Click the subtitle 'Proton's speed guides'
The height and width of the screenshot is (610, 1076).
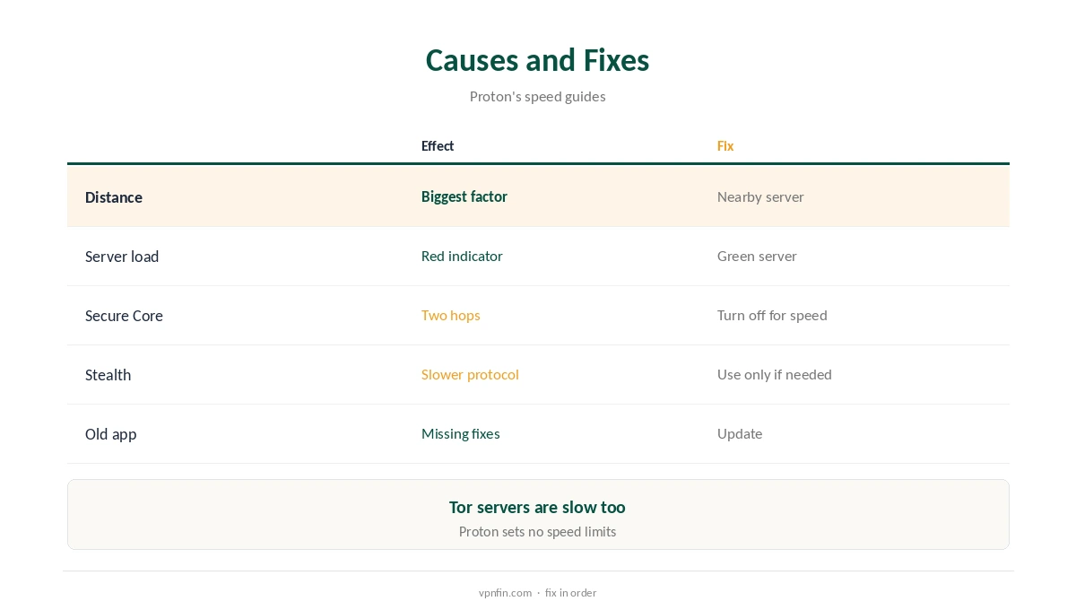point(537,96)
